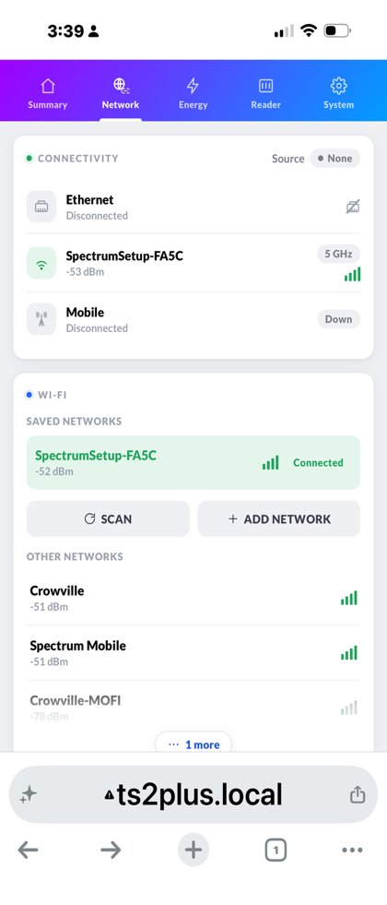Click the Ethernet port icon
387x905 pixels.
[x=41, y=207]
